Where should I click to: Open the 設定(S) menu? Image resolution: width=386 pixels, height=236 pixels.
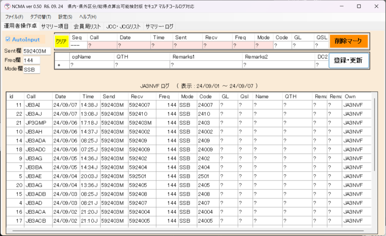coord(65,17)
